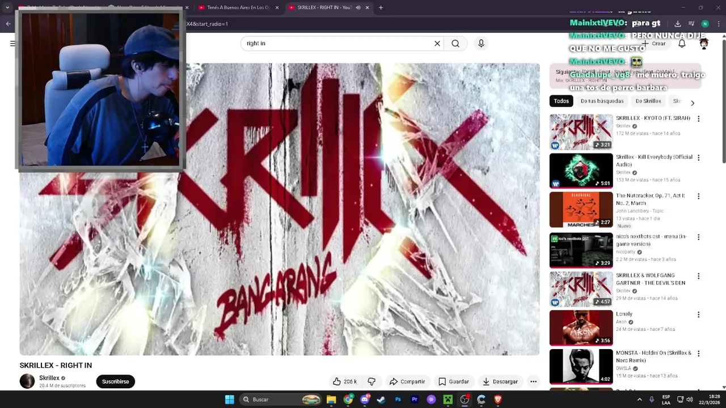
Task: Open Minecraft from the taskbar
Action: [448, 399]
